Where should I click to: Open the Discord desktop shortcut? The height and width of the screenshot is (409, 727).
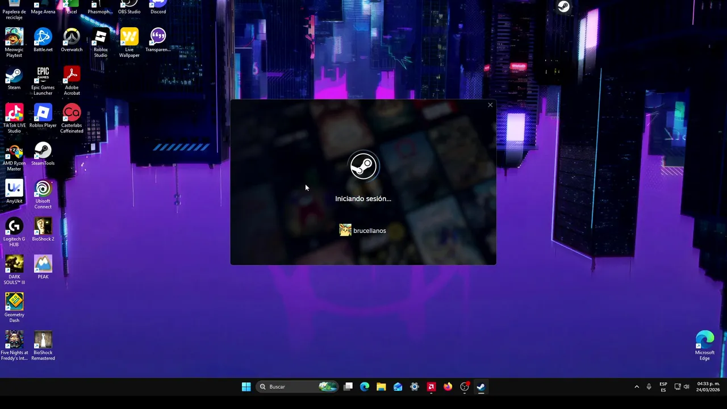158,8
